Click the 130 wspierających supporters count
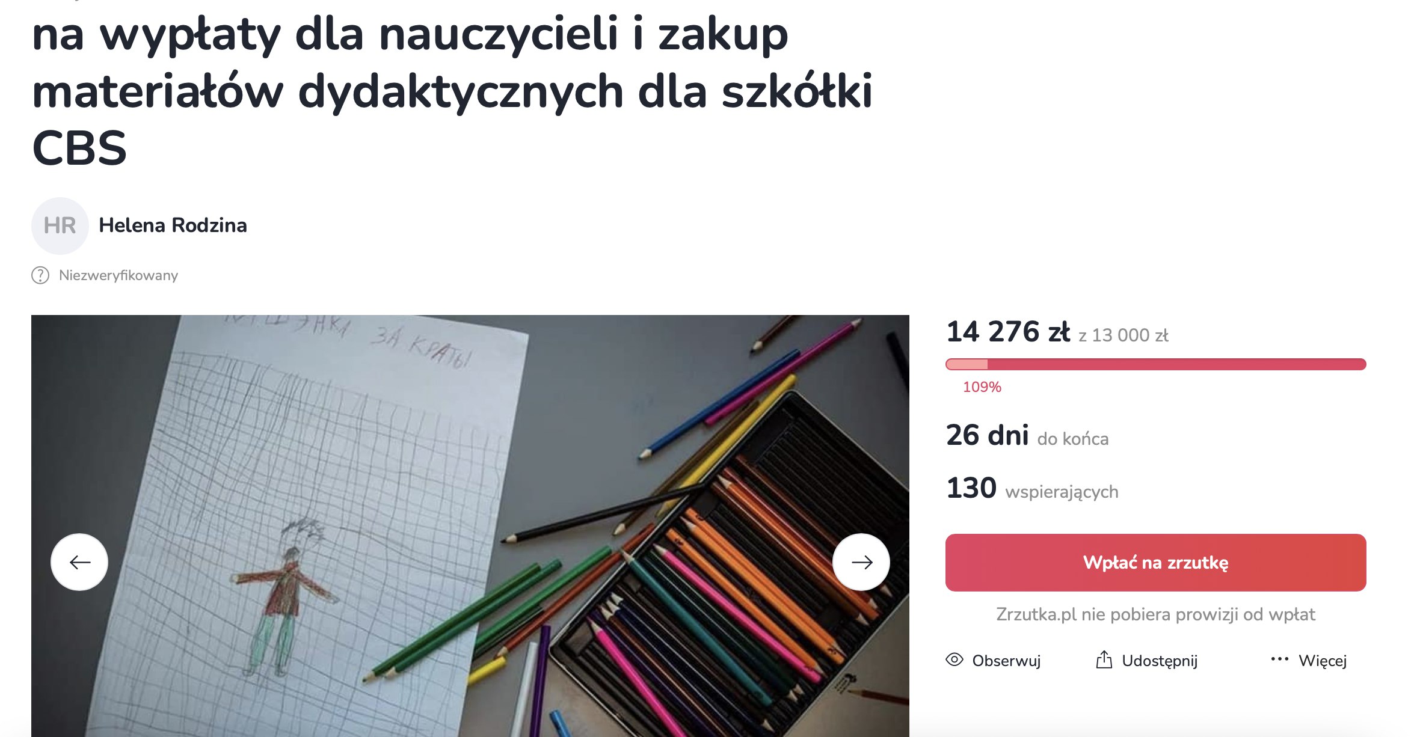This screenshot has width=1417, height=737. pos(1032,489)
